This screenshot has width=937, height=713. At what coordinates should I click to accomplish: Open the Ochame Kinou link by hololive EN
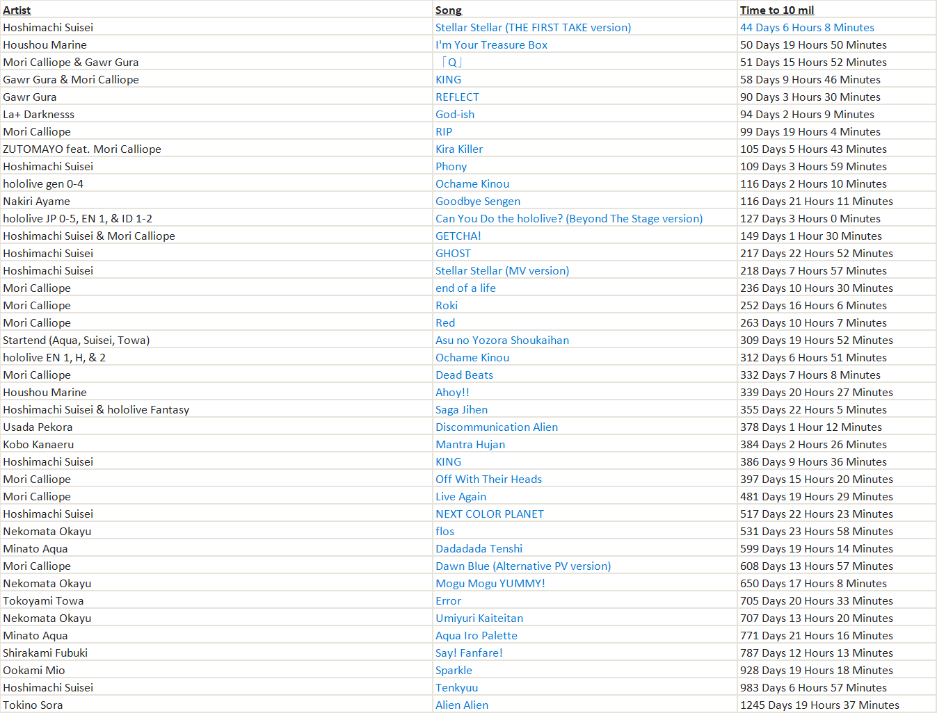pyautogui.click(x=472, y=358)
